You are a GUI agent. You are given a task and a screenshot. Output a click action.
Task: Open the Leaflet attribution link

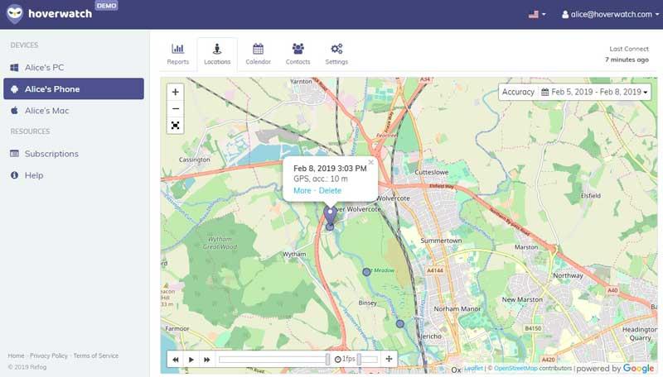point(473,368)
